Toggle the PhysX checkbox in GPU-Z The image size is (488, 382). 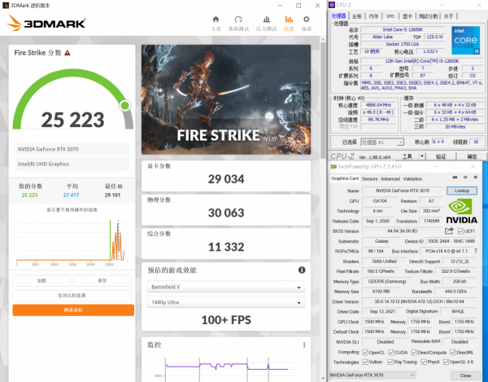424,362
